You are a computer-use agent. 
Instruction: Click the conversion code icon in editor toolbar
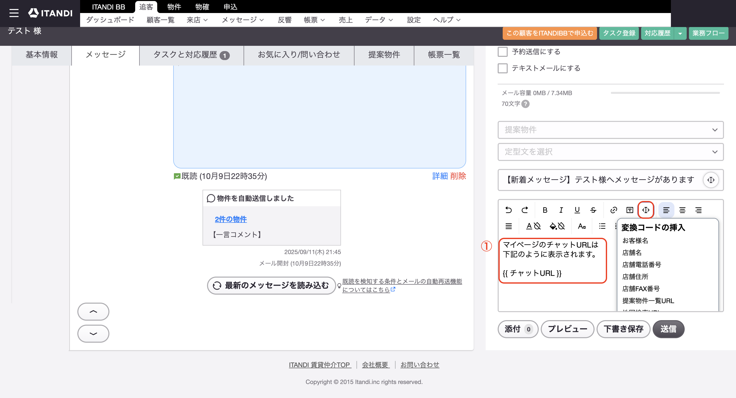click(x=646, y=210)
